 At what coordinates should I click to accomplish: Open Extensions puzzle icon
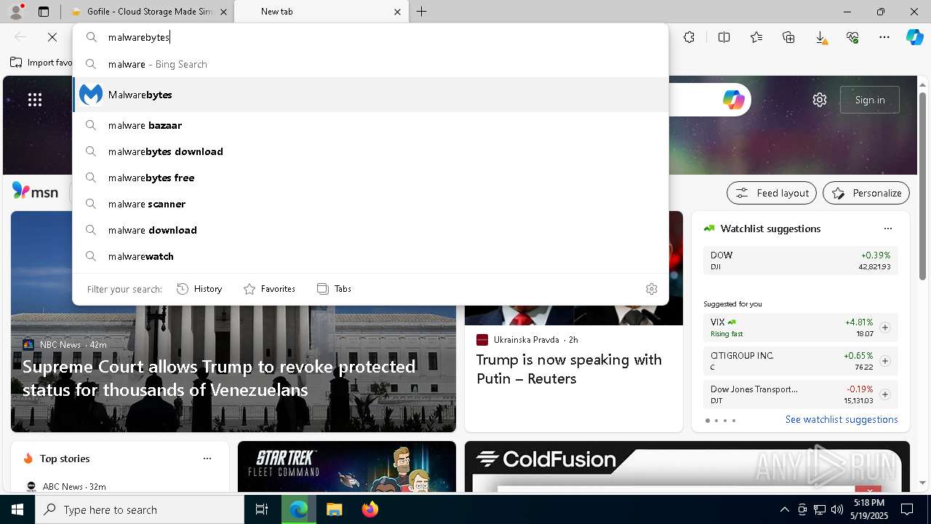[690, 37]
